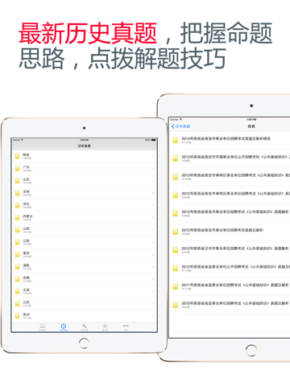Open 2012年陕西省汉中市 exam entry
290x386 pixels.
(230, 250)
